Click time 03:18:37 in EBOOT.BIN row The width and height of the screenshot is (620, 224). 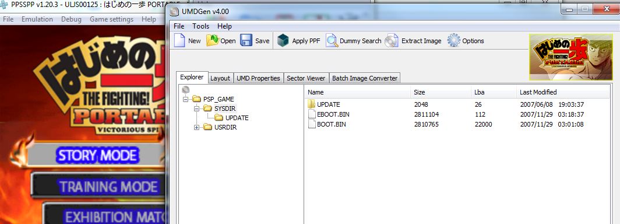click(x=571, y=114)
